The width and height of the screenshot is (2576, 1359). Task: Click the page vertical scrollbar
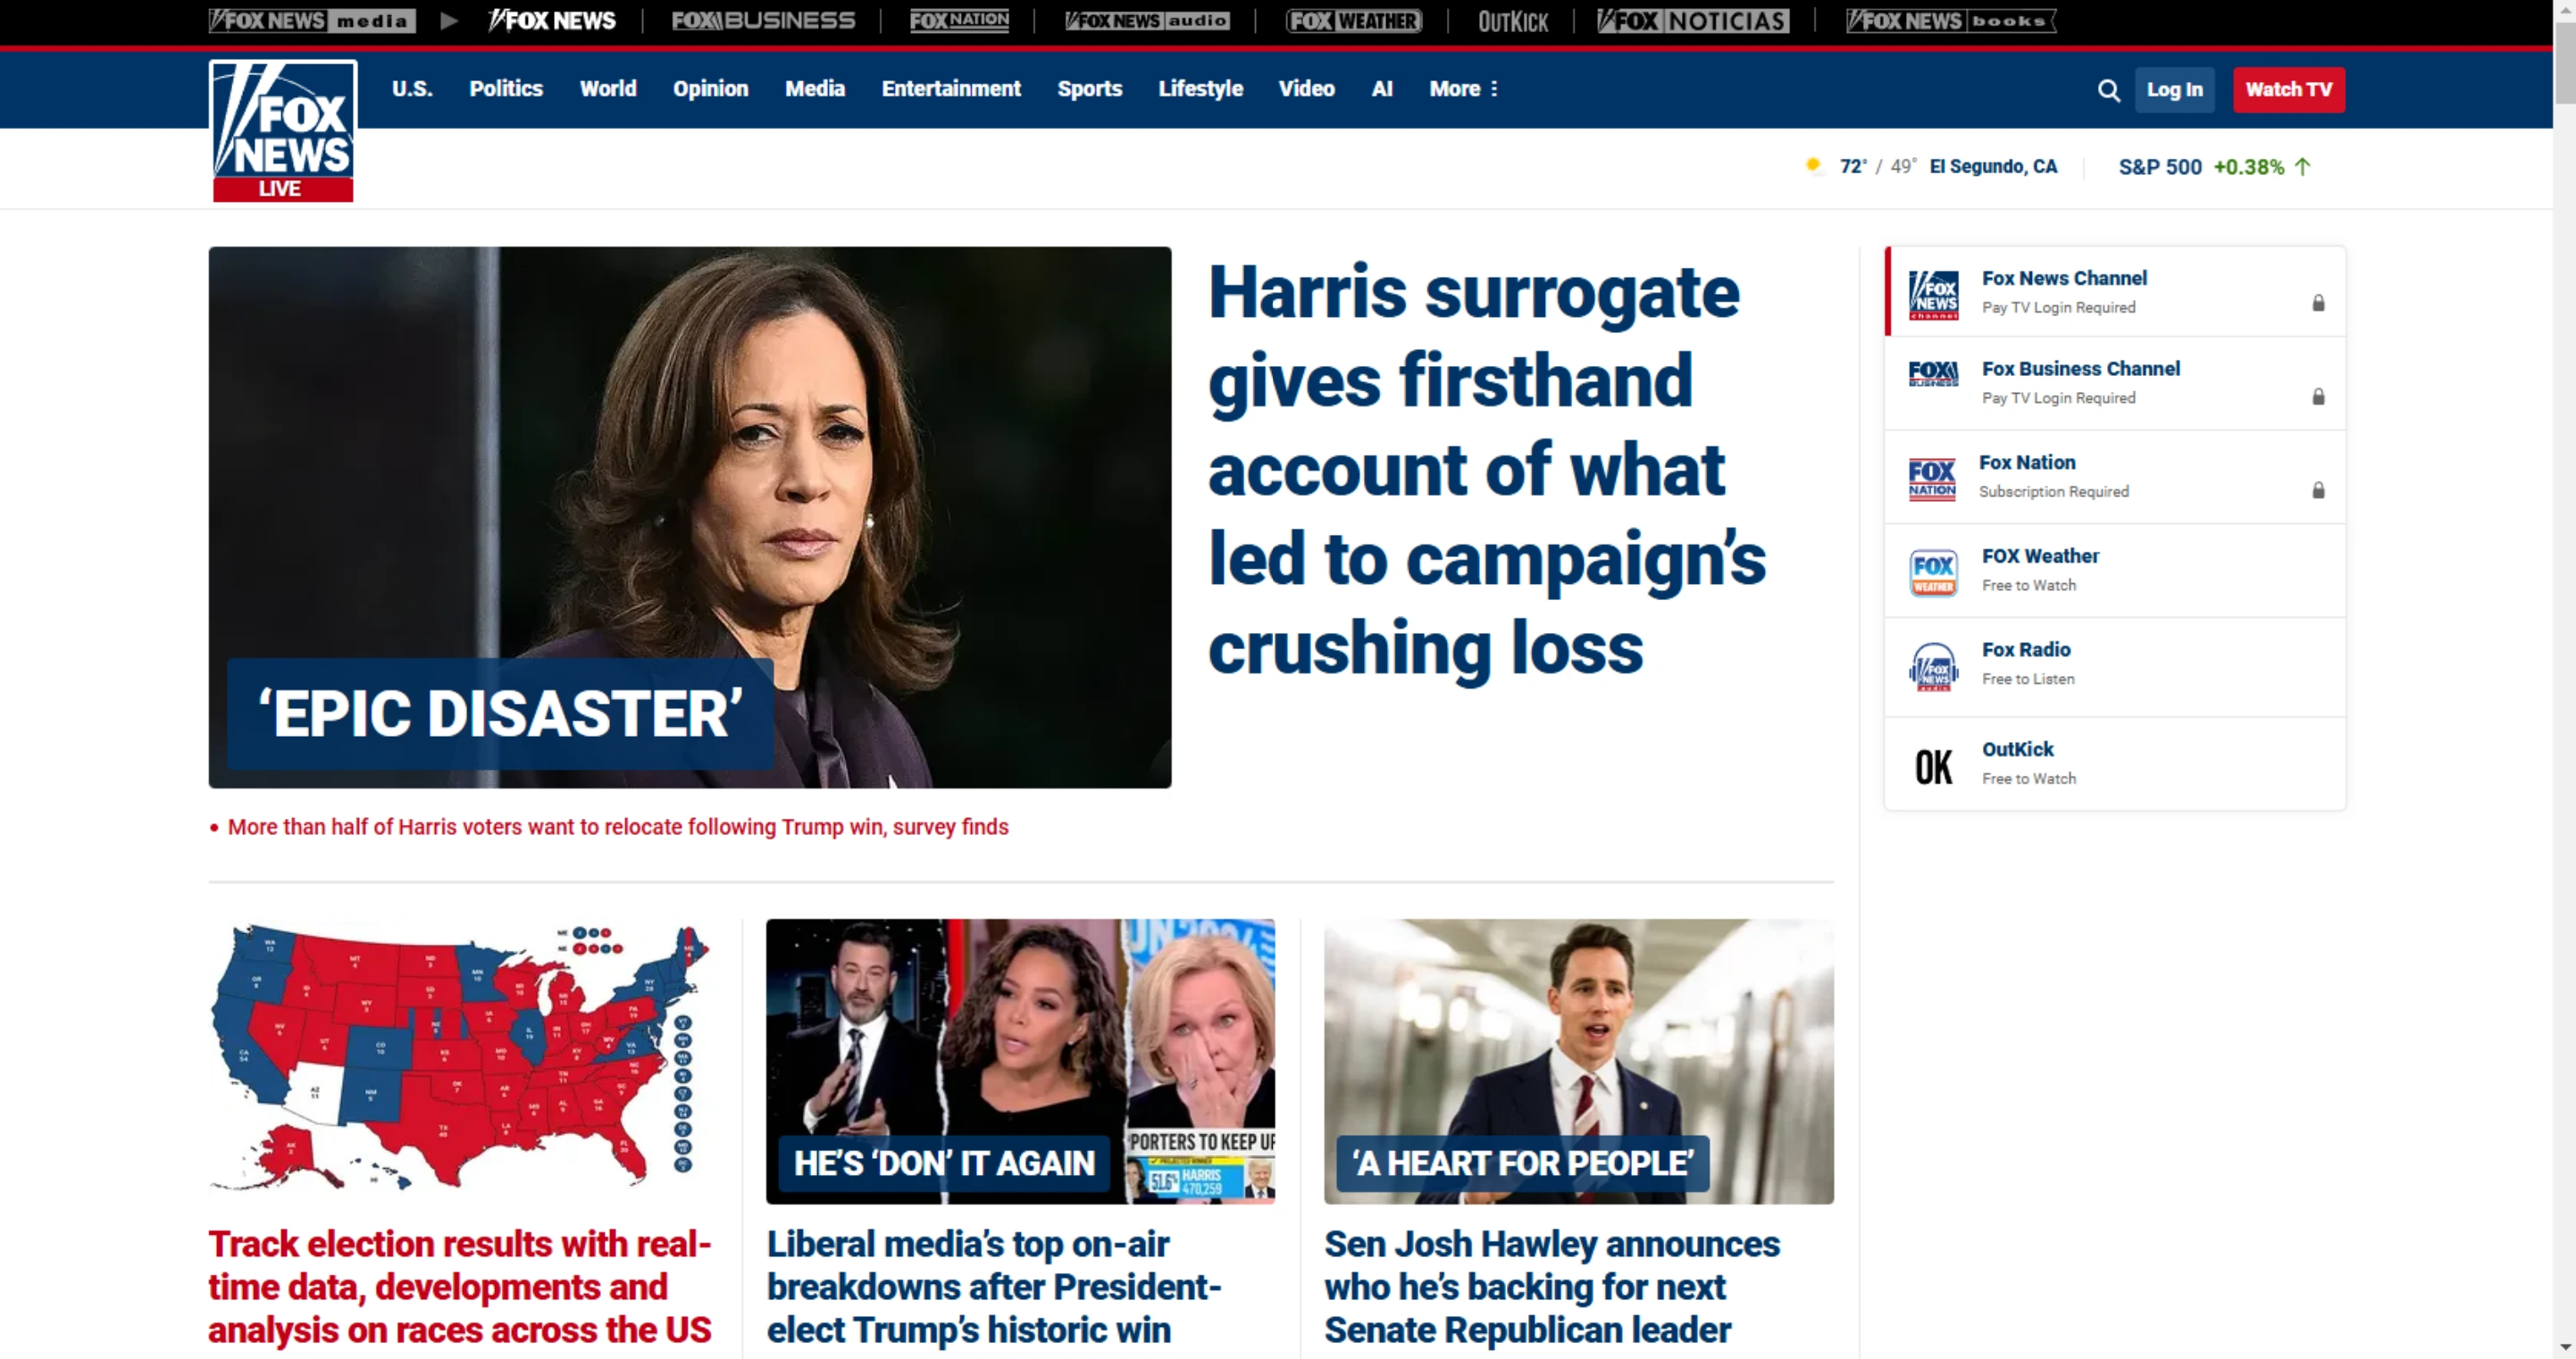click(2564, 680)
